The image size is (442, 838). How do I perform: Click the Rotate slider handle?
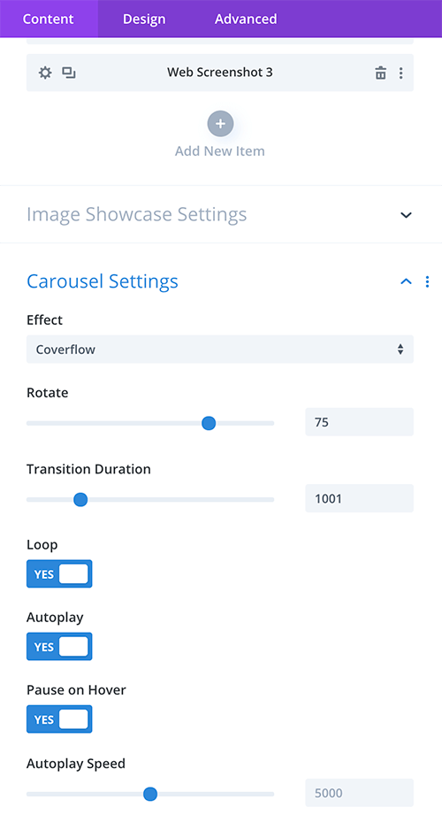[x=209, y=423]
